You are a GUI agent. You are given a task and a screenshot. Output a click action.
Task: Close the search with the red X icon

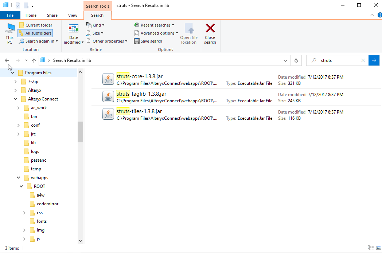pos(210,33)
